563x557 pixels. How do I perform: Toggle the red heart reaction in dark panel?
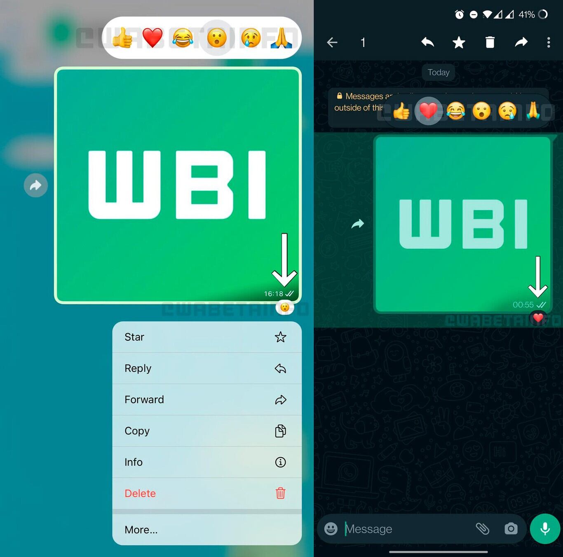click(x=428, y=111)
